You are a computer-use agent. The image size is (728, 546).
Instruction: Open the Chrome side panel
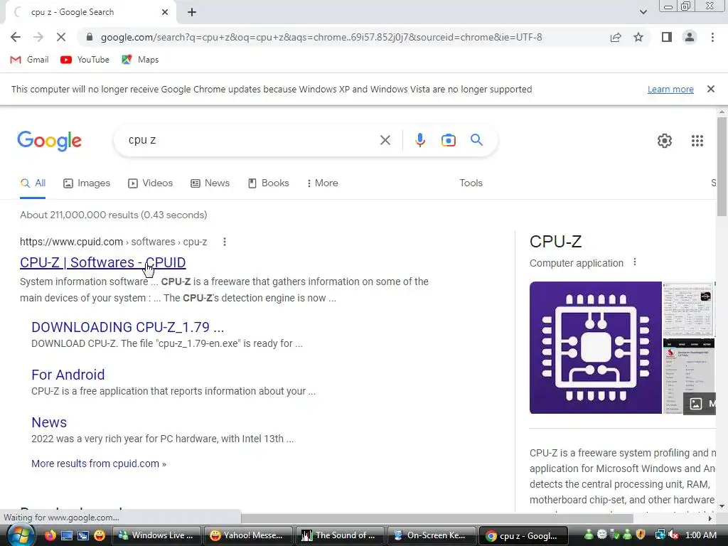click(x=667, y=37)
